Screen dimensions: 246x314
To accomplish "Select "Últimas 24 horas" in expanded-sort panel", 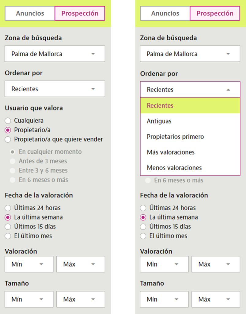I will point(143,208).
